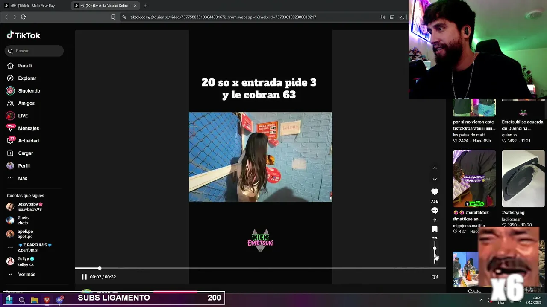Bookmark this page from address bar
The image size is (547, 307).
(113, 17)
